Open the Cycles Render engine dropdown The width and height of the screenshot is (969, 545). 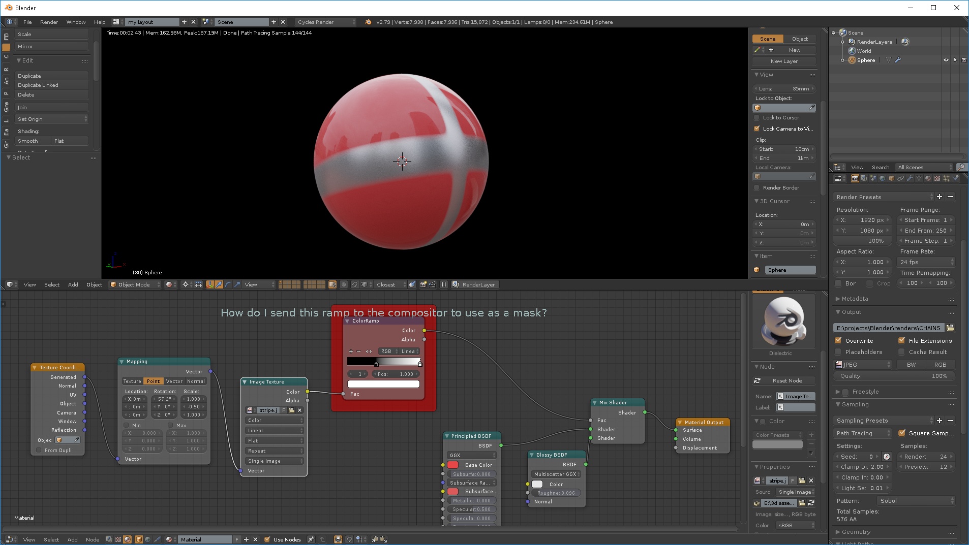click(325, 22)
